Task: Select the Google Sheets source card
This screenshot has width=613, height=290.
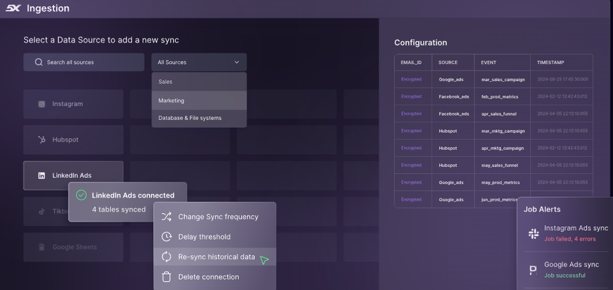Action: (74, 247)
